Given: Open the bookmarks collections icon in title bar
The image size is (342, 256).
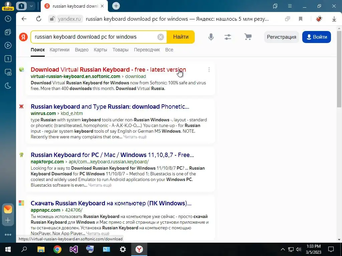Looking at the screenshot, I should pos(275,6).
